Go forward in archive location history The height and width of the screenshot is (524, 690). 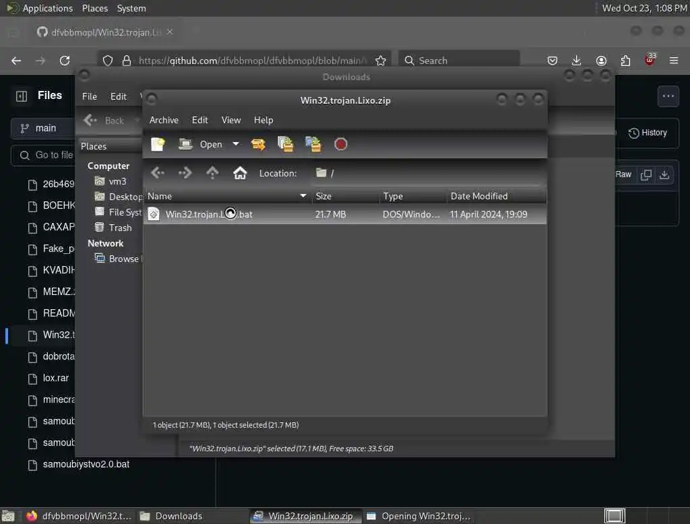tap(185, 173)
